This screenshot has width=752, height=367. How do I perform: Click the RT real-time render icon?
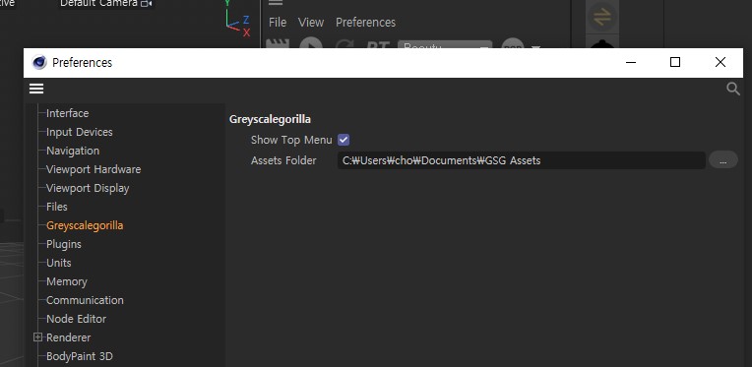tap(377, 44)
